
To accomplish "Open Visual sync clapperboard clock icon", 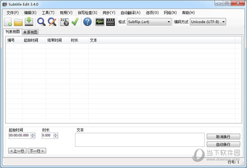I will [64, 22].
